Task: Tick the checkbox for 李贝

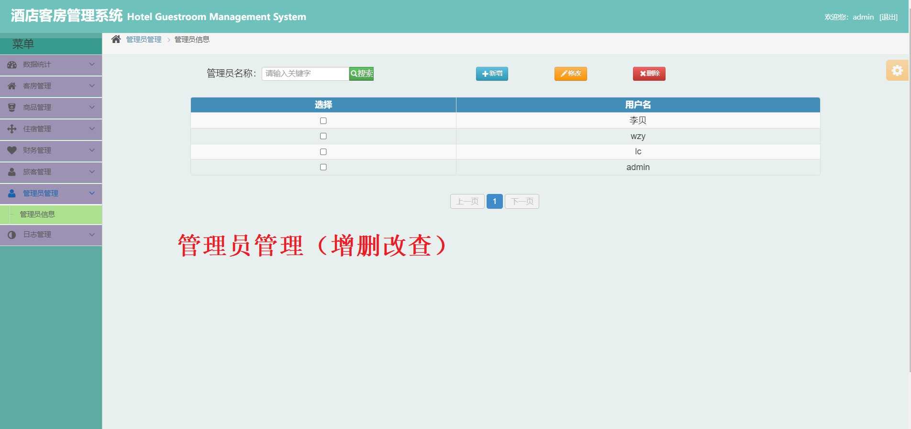Action: pos(323,120)
